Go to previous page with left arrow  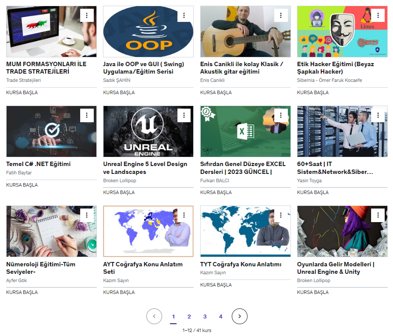154,316
